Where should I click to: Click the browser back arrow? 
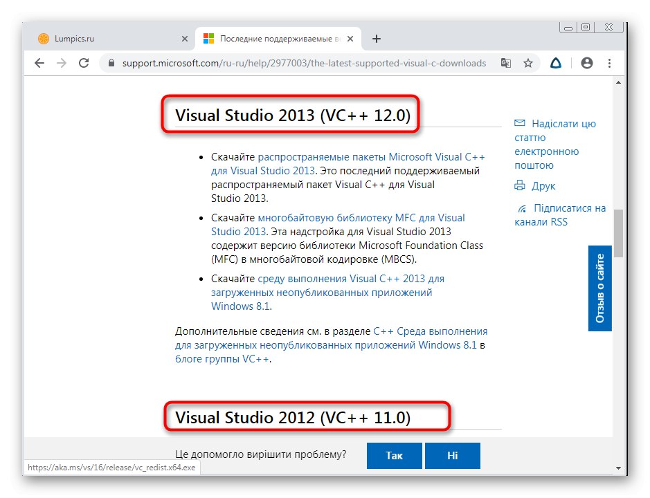tap(39, 63)
